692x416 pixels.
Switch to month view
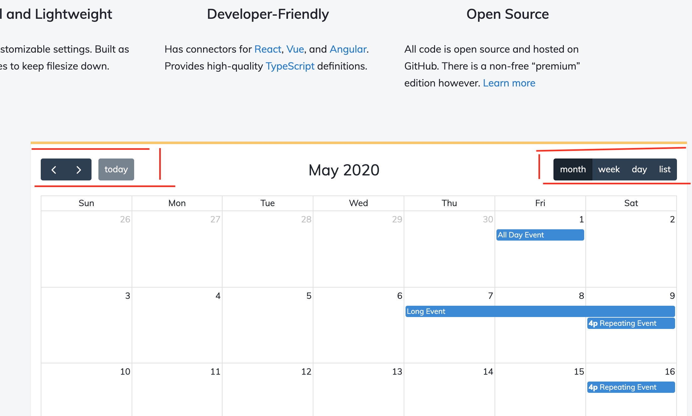click(573, 169)
